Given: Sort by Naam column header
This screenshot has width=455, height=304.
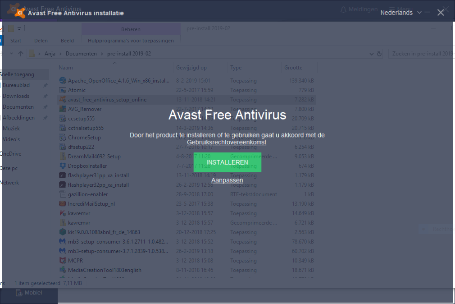Looking at the screenshot, I should 66,68.
